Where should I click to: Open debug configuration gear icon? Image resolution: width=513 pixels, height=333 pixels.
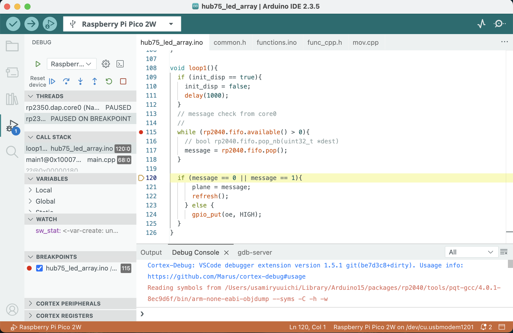coord(106,64)
